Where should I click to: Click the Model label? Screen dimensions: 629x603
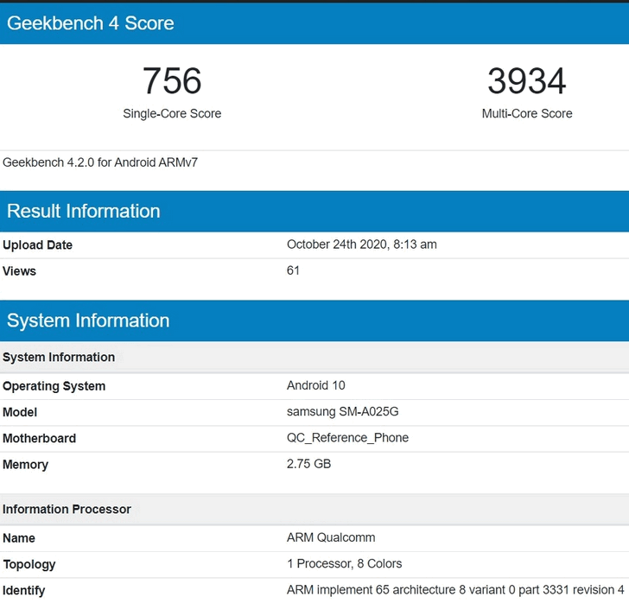click(20, 412)
